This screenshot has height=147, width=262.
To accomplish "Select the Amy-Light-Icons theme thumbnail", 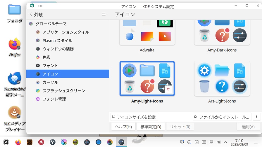I will (147, 78).
